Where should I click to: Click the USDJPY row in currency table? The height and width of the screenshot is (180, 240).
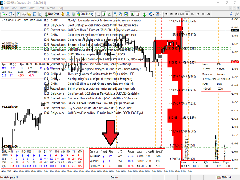coord(127,166)
